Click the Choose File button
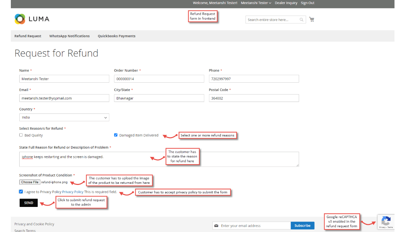The width and height of the screenshot is (406, 232). click(x=30, y=182)
